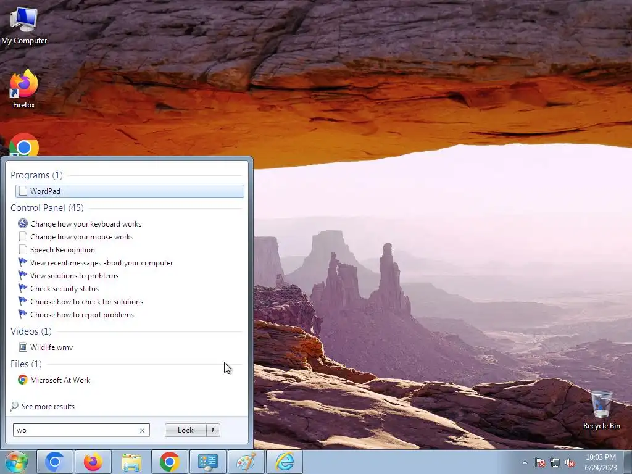Open Windows Explorer folder on the taskbar
This screenshot has height=474, width=632.
point(131,462)
